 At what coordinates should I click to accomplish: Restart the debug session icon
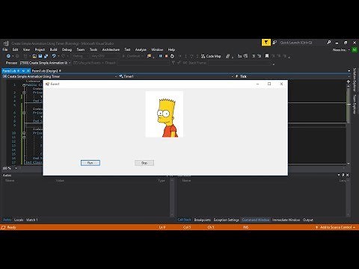(172, 56)
